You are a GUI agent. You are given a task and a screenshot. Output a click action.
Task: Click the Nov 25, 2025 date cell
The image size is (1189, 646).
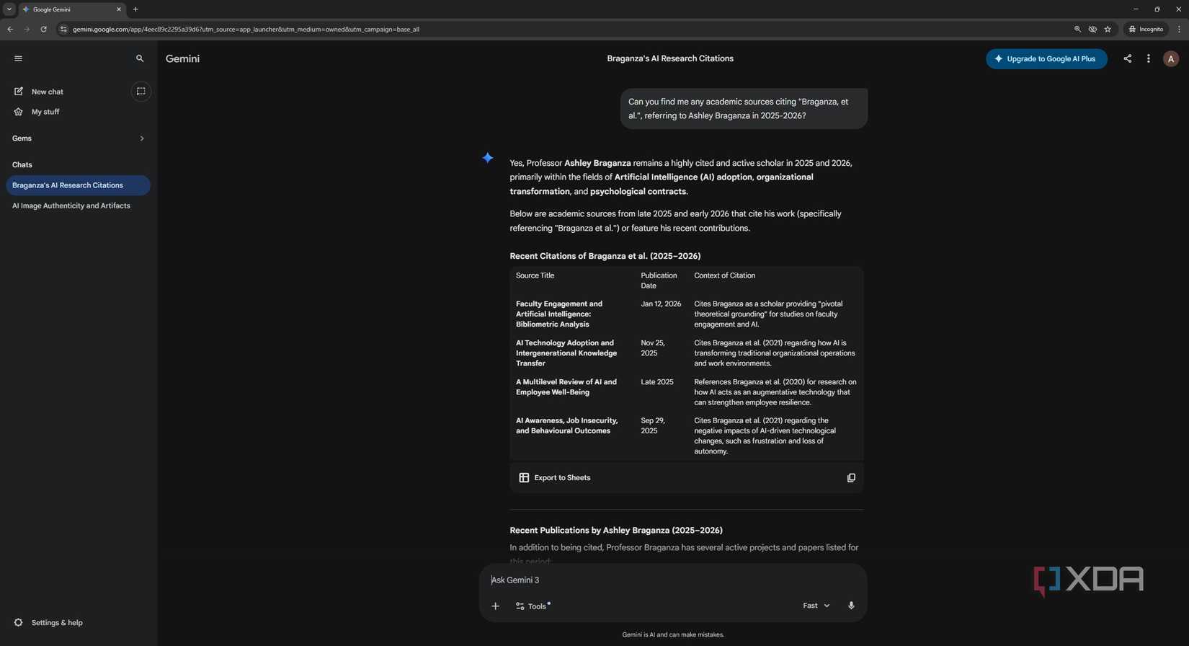click(x=653, y=348)
